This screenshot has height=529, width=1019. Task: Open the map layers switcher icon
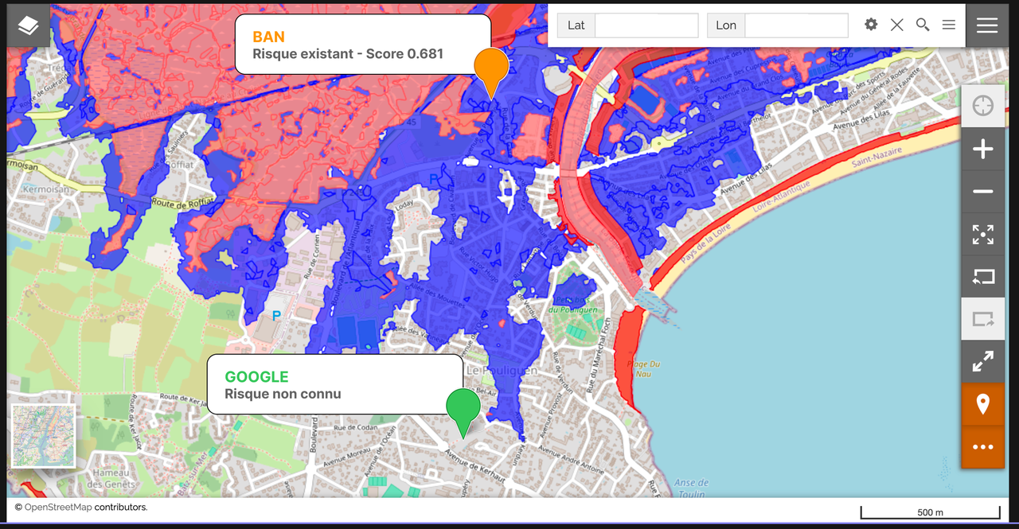(x=28, y=25)
